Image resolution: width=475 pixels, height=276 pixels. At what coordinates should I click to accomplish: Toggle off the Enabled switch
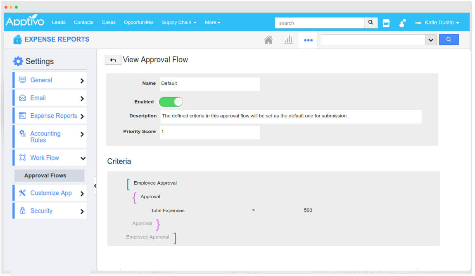click(171, 102)
